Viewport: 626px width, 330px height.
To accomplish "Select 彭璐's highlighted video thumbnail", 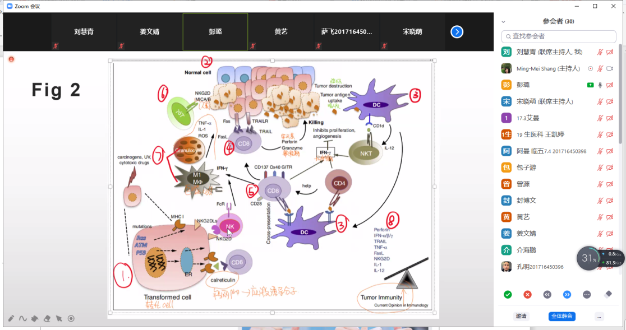I will pos(215,32).
